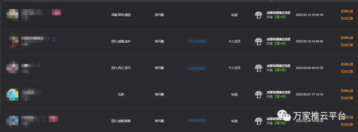Click the account avatar dated 2023-02-10

259,41
